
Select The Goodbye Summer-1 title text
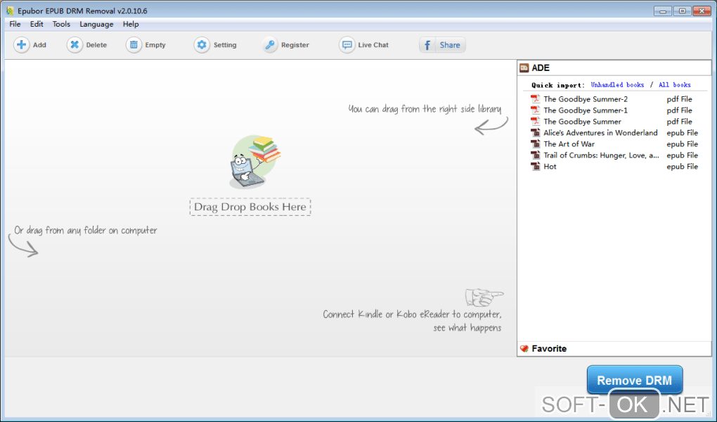pos(586,110)
